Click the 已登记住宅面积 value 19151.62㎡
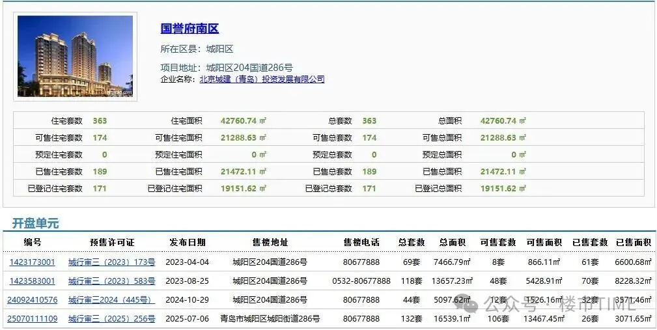Screen dimensions: 657x330 coord(244,189)
